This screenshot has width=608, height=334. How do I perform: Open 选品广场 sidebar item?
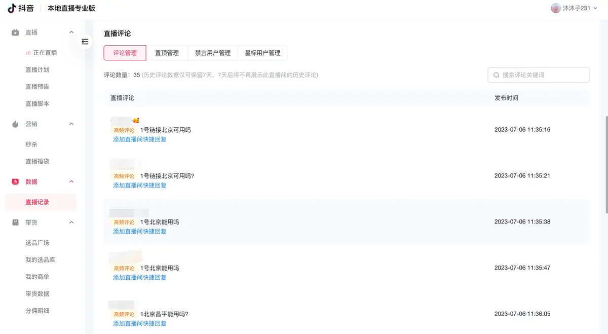pos(37,243)
